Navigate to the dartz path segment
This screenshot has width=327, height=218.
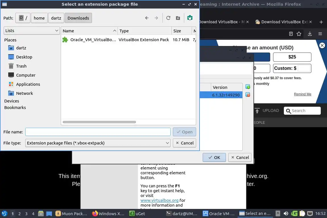click(x=56, y=18)
